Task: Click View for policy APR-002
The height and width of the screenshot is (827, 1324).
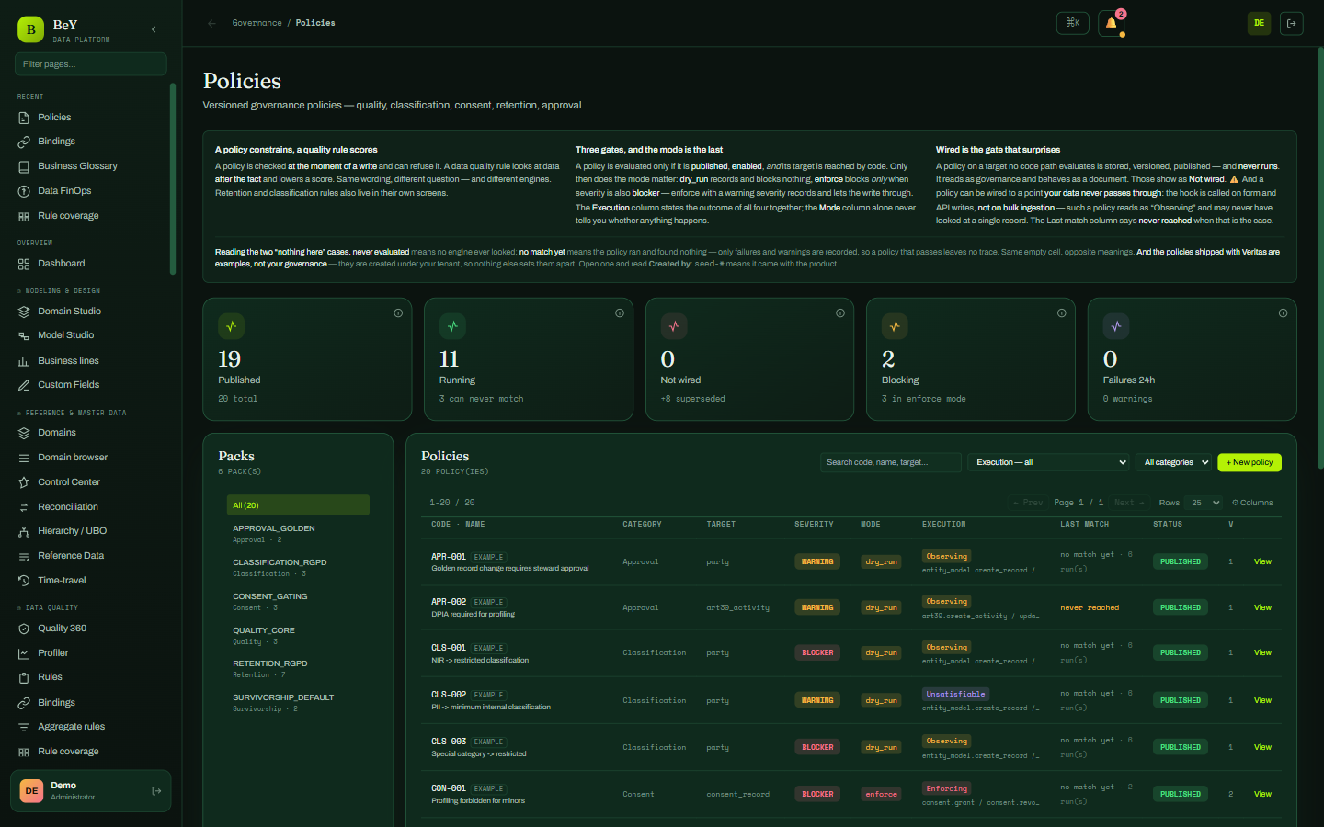Action: pyautogui.click(x=1262, y=607)
